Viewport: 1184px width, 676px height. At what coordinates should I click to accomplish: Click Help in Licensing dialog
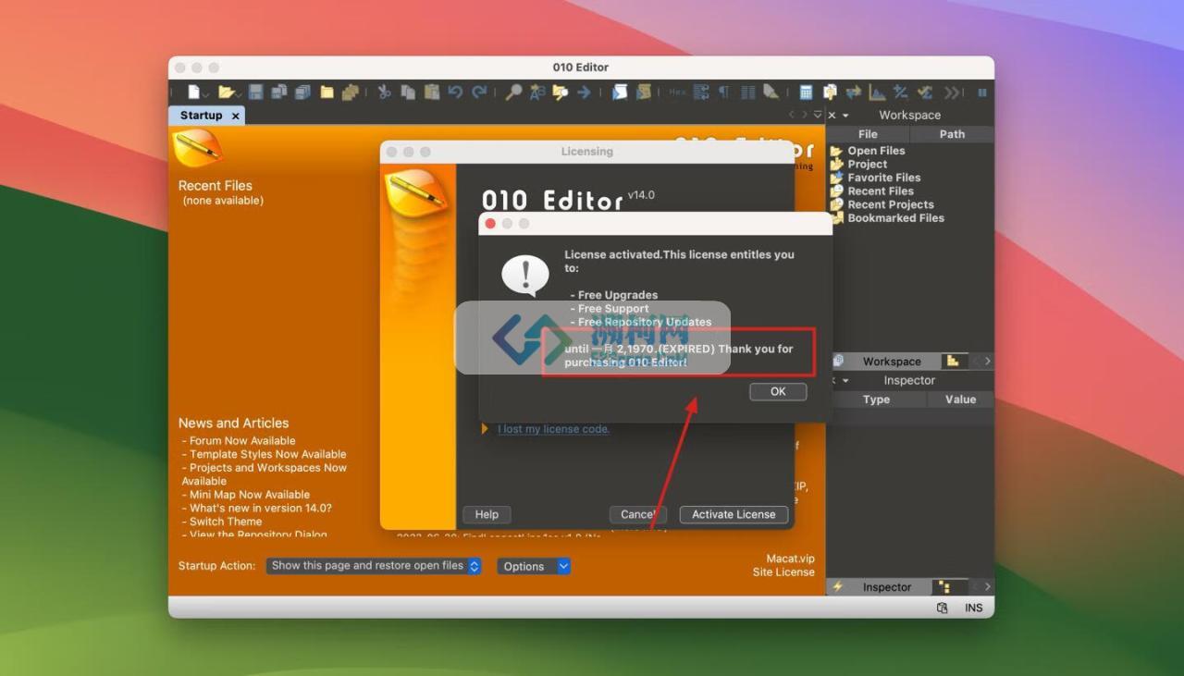tap(487, 514)
